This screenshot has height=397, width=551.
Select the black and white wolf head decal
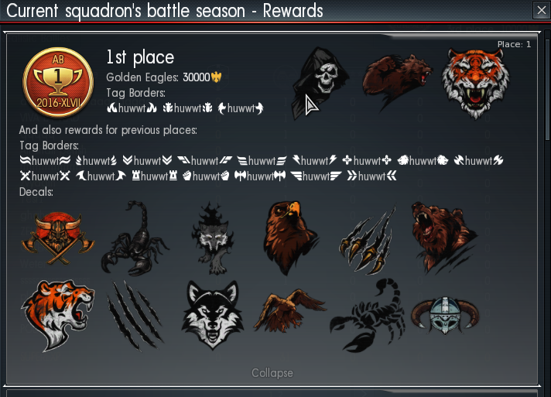pyautogui.click(x=213, y=315)
